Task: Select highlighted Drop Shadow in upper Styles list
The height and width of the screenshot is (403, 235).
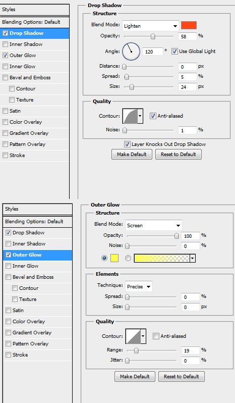Action: point(34,33)
